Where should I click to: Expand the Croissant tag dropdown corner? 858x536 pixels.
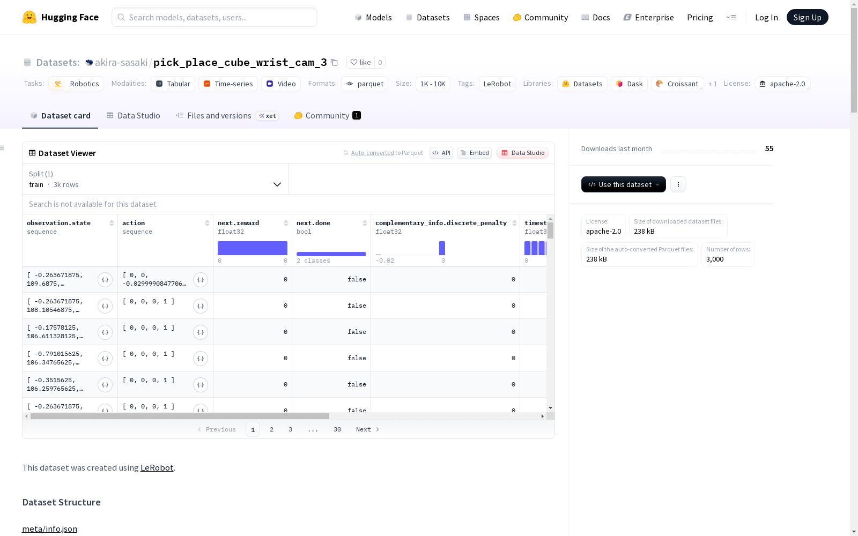(701, 88)
